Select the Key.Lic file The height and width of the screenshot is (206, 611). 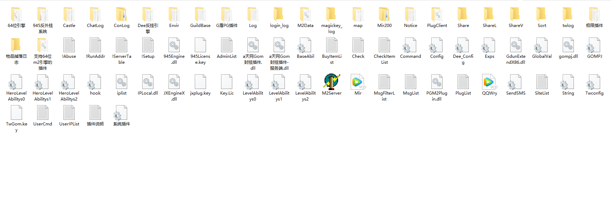pyautogui.click(x=227, y=82)
